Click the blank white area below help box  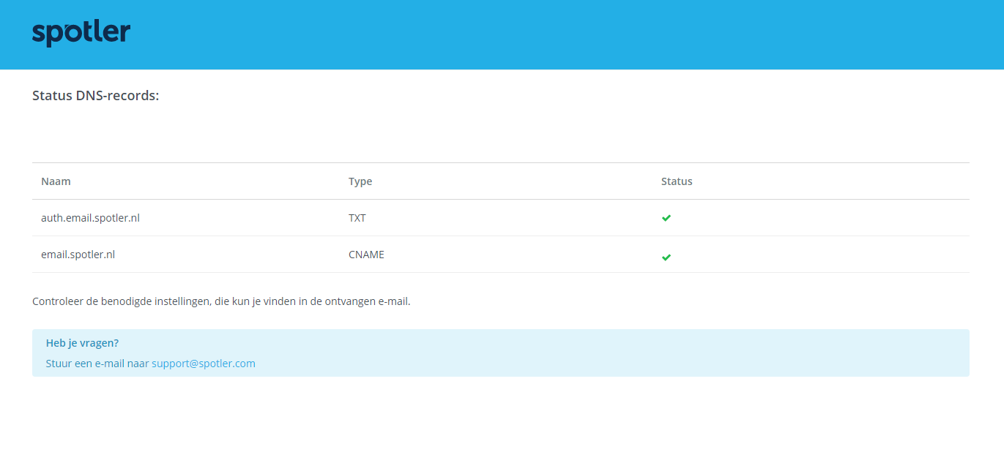pyautogui.click(x=498, y=421)
